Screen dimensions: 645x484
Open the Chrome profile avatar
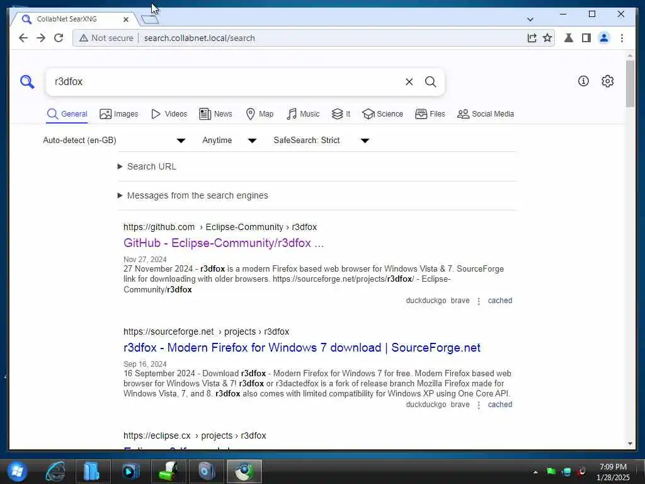[x=603, y=38]
